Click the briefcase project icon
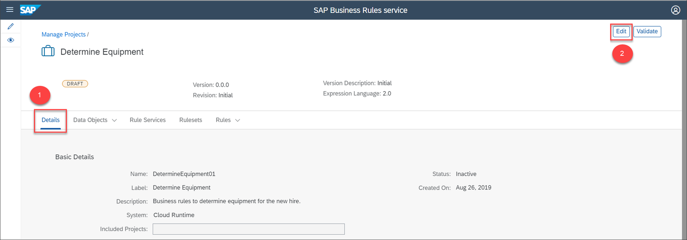The width and height of the screenshot is (687, 240). 48,51
